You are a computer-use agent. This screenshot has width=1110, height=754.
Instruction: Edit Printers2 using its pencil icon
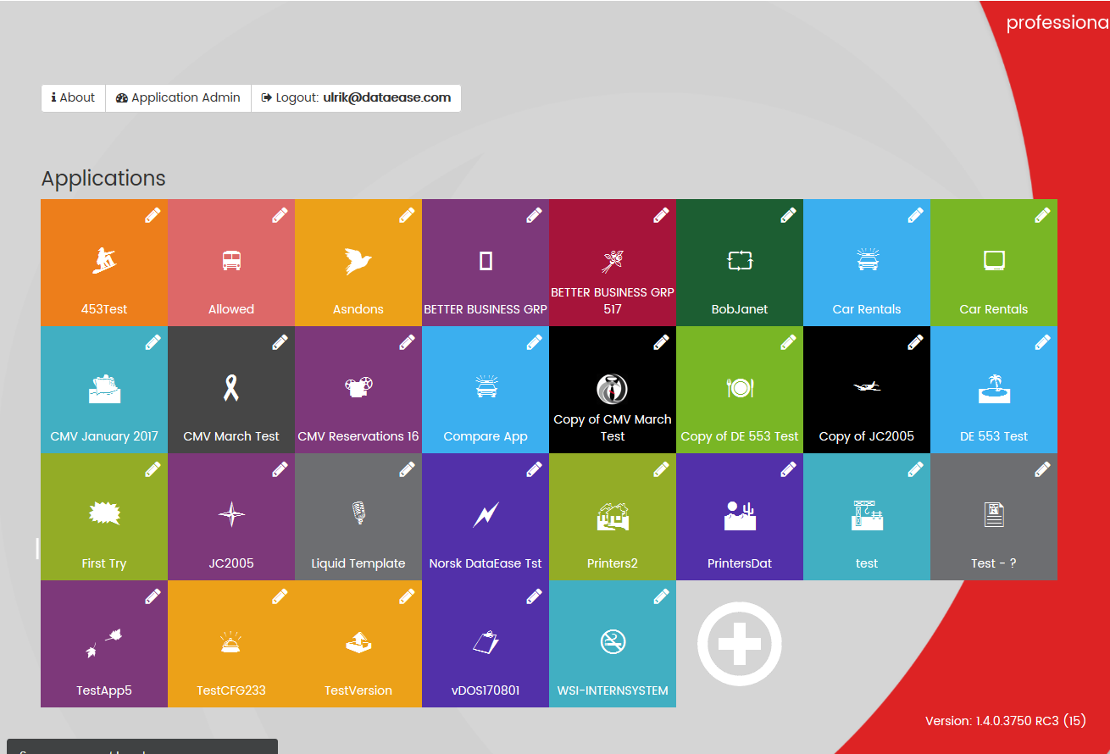pos(661,469)
